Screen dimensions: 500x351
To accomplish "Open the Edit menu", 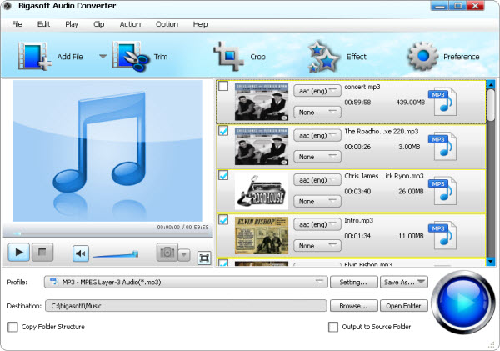I will coord(43,24).
